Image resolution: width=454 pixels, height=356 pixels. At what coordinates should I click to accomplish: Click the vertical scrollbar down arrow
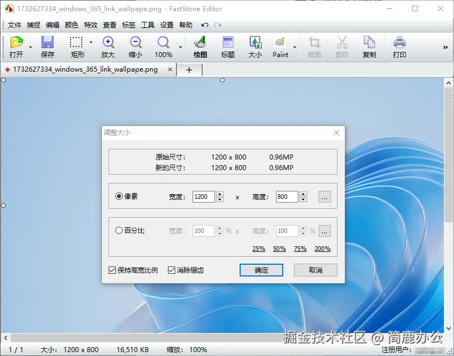pyautogui.click(x=449, y=328)
